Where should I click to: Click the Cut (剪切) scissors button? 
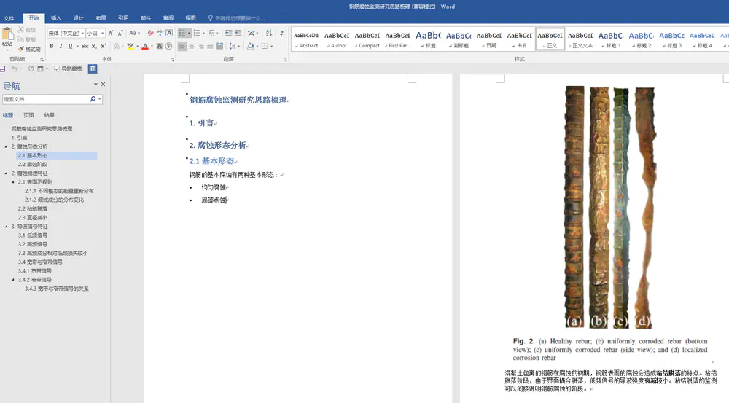[26, 30]
